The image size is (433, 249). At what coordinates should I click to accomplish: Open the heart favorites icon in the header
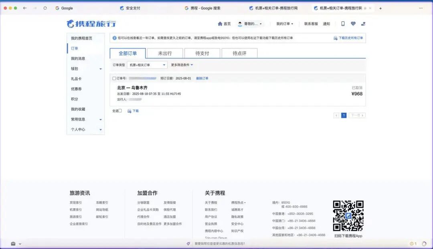click(353, 24)
